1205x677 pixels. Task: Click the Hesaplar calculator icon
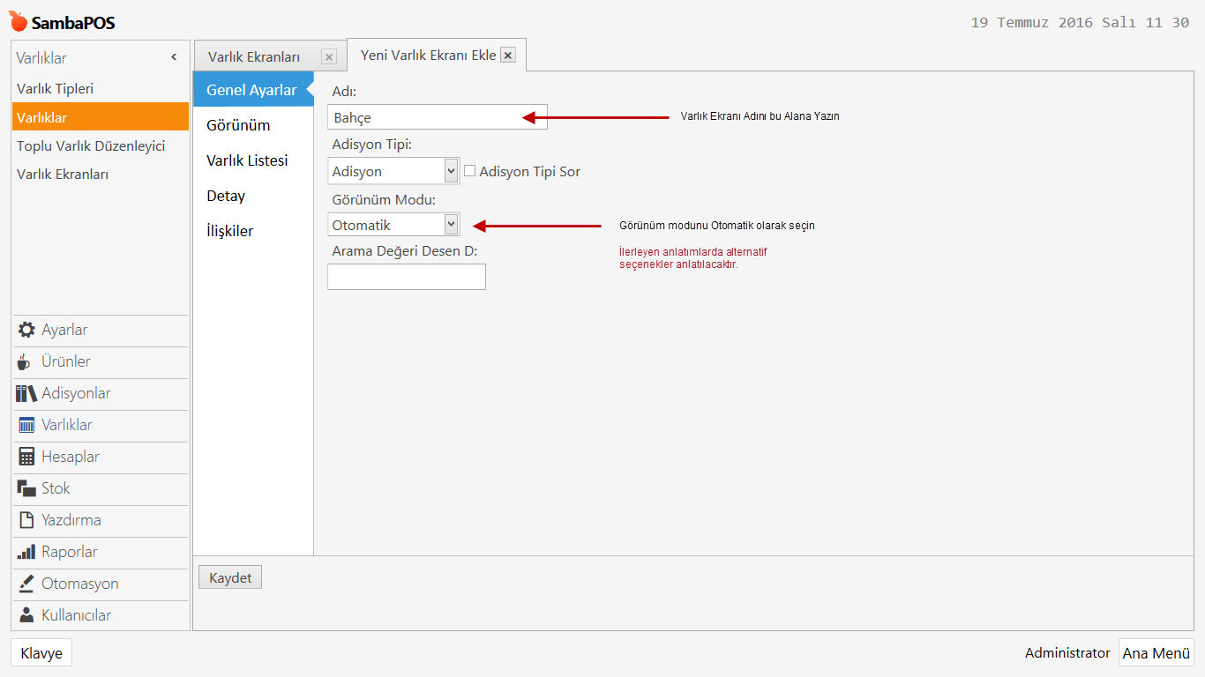pyautogui.click(x=26, y=457)
